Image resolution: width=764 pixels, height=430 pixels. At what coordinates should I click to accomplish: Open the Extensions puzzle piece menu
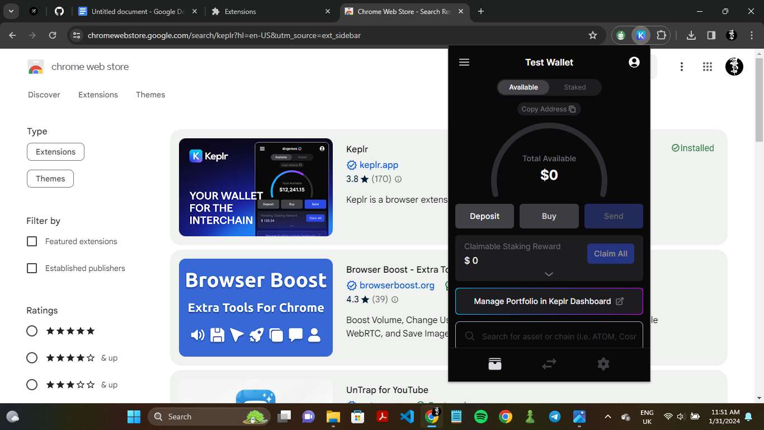coord(661,35)
